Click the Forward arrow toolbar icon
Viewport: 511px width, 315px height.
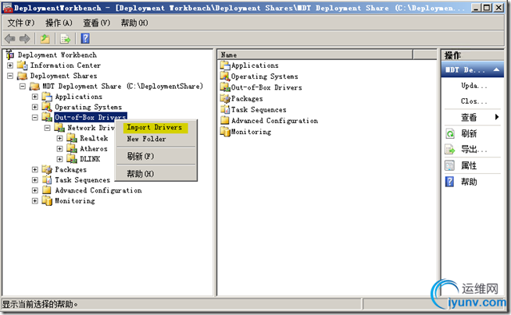pos(25,39)
